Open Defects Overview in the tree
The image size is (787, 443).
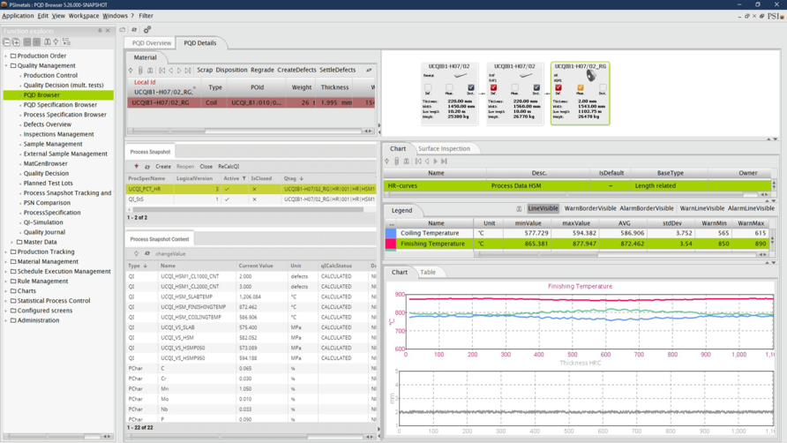[x=47, y=124]
